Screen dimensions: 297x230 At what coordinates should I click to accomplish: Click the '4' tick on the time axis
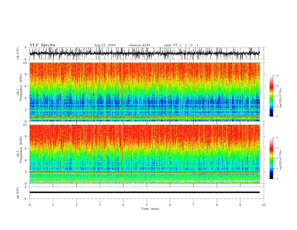click(123, 205)
